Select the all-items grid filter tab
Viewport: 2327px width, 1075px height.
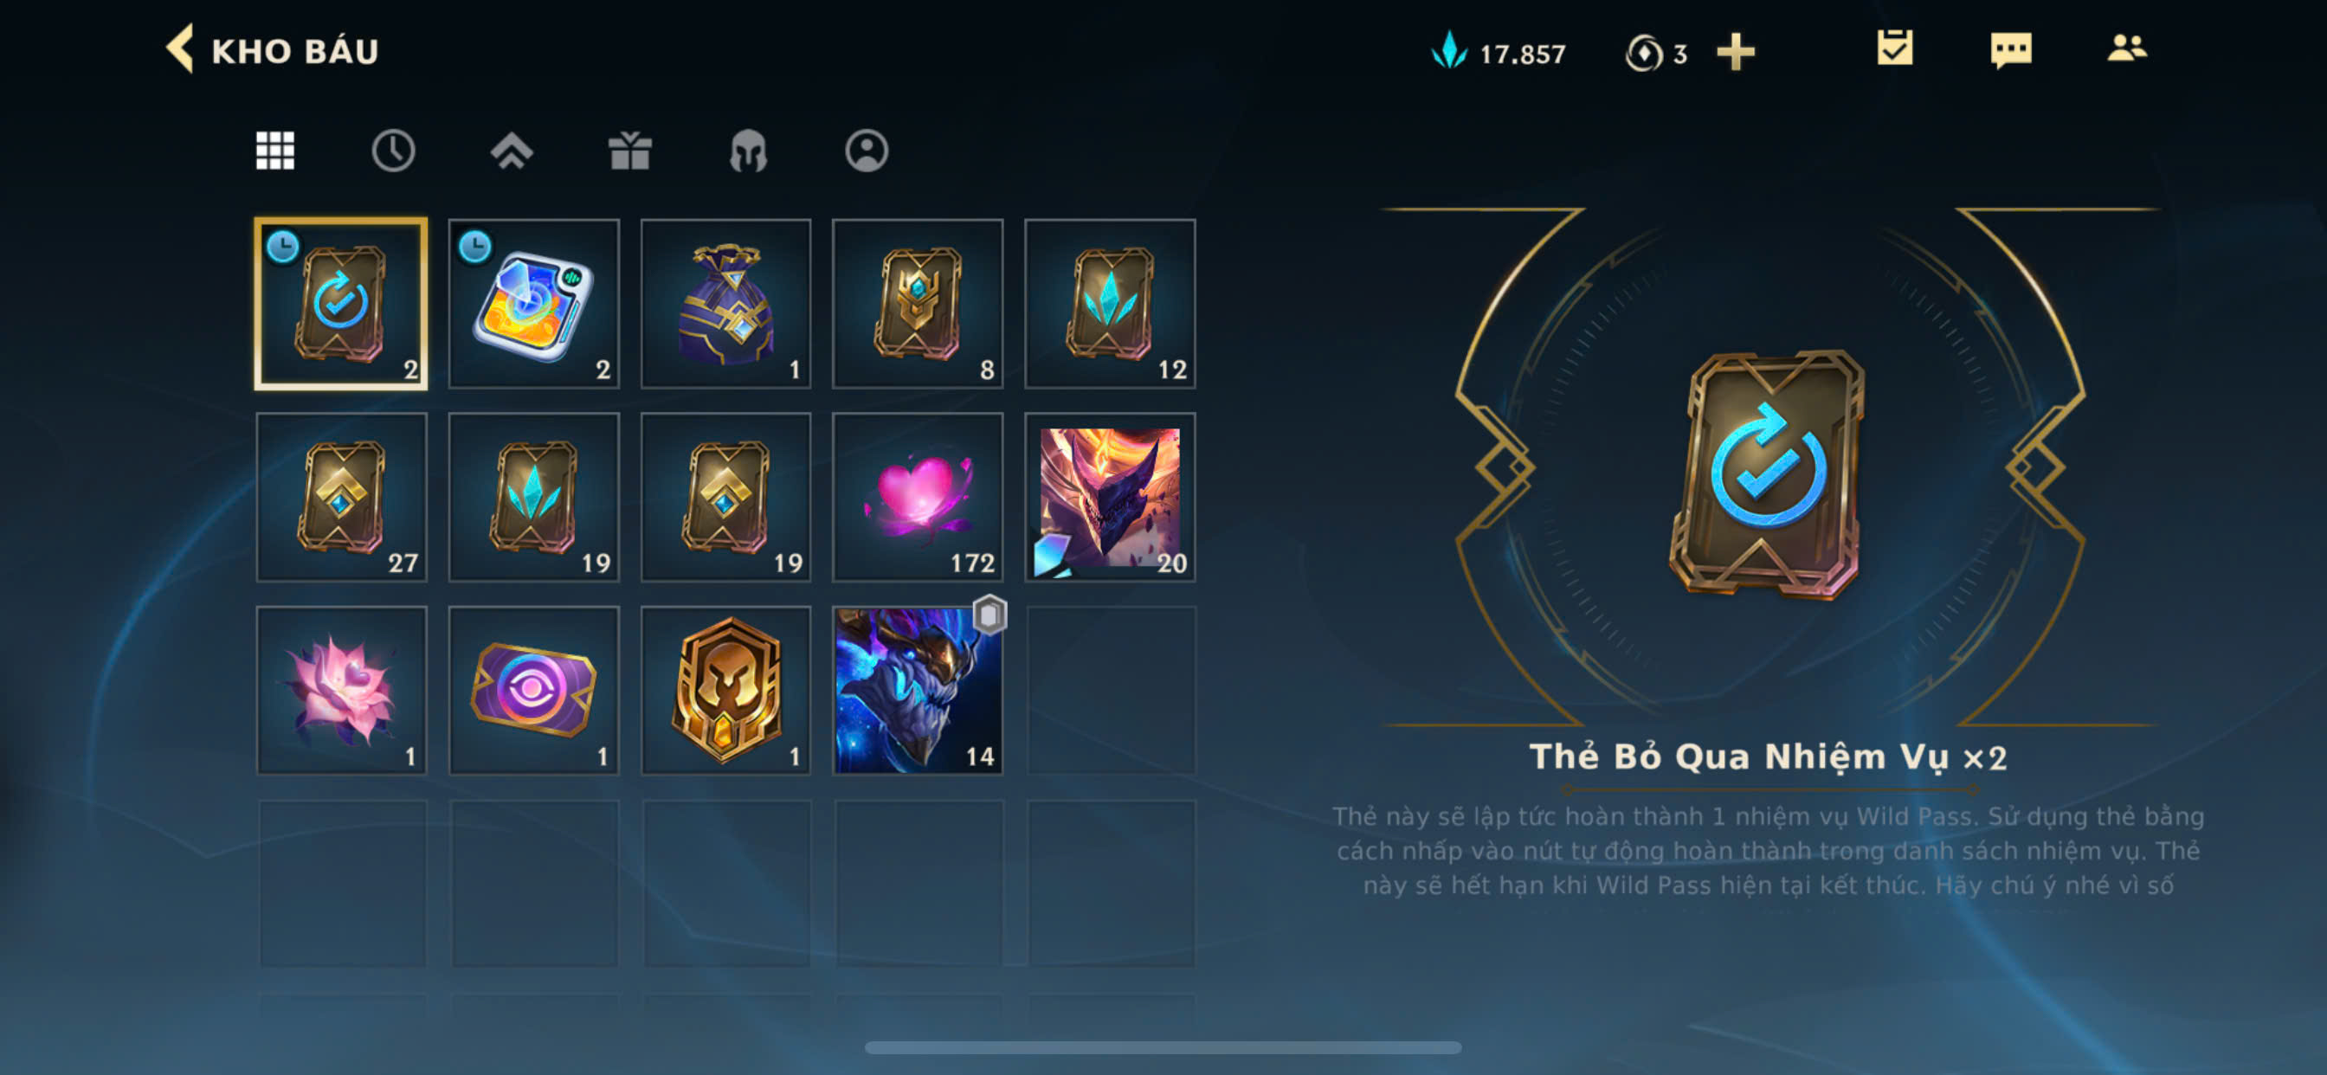[274, 150]
